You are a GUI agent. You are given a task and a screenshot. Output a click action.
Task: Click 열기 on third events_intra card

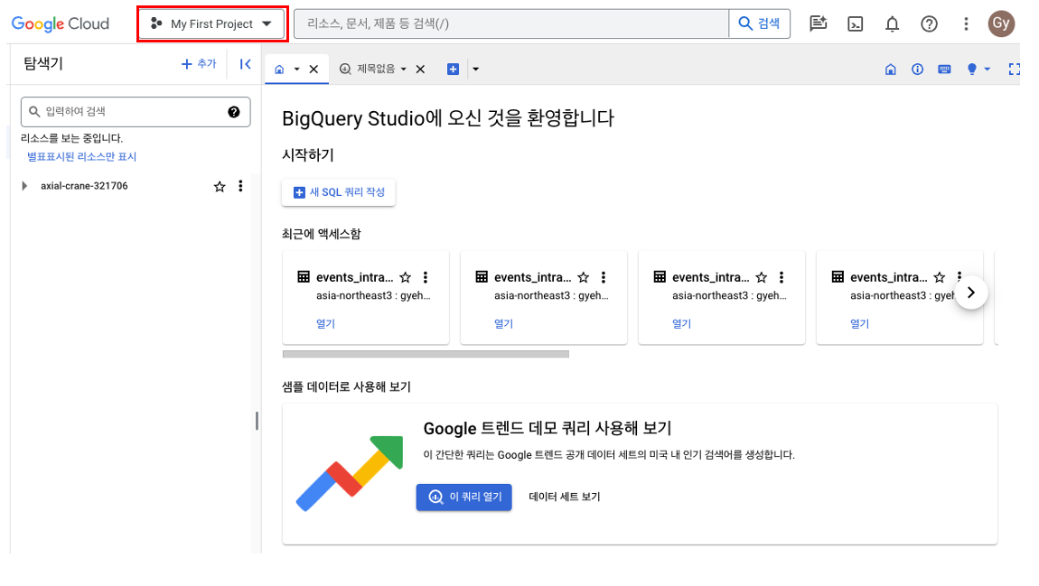[682, 324]
